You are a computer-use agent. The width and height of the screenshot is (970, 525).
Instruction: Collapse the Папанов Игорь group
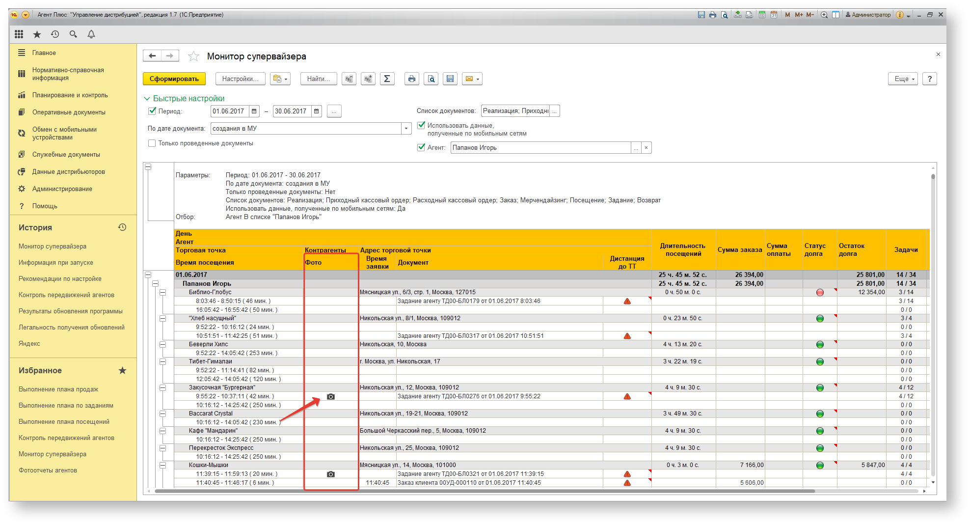[156, 283]
